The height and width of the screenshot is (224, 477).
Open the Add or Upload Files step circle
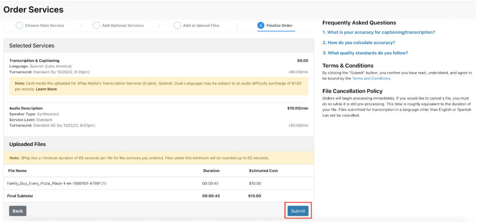pos(177,25)
